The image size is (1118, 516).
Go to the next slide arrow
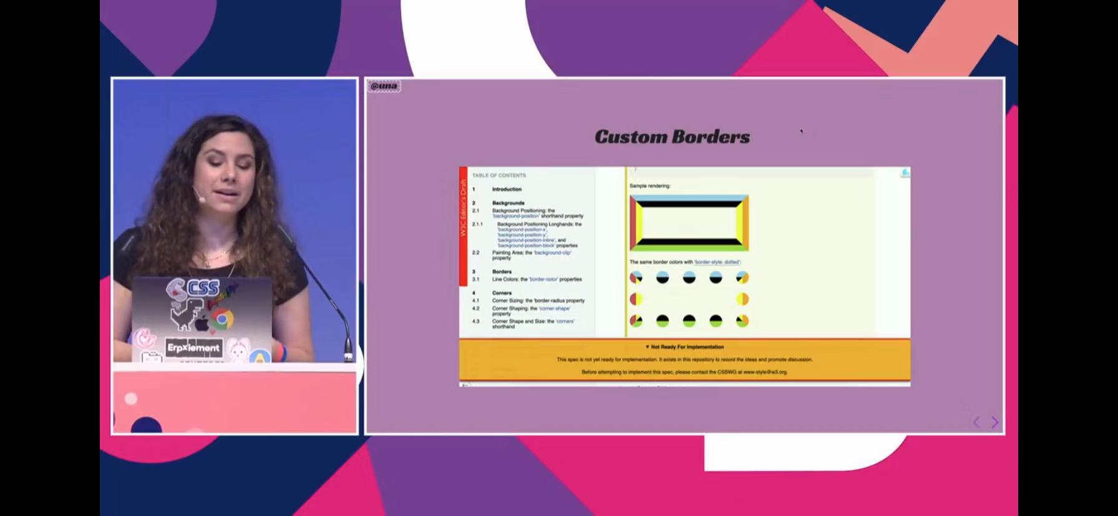click(x=995, y=422)
